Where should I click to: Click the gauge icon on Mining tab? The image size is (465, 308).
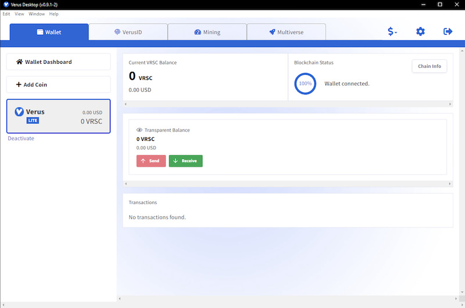tap(198, 32)
